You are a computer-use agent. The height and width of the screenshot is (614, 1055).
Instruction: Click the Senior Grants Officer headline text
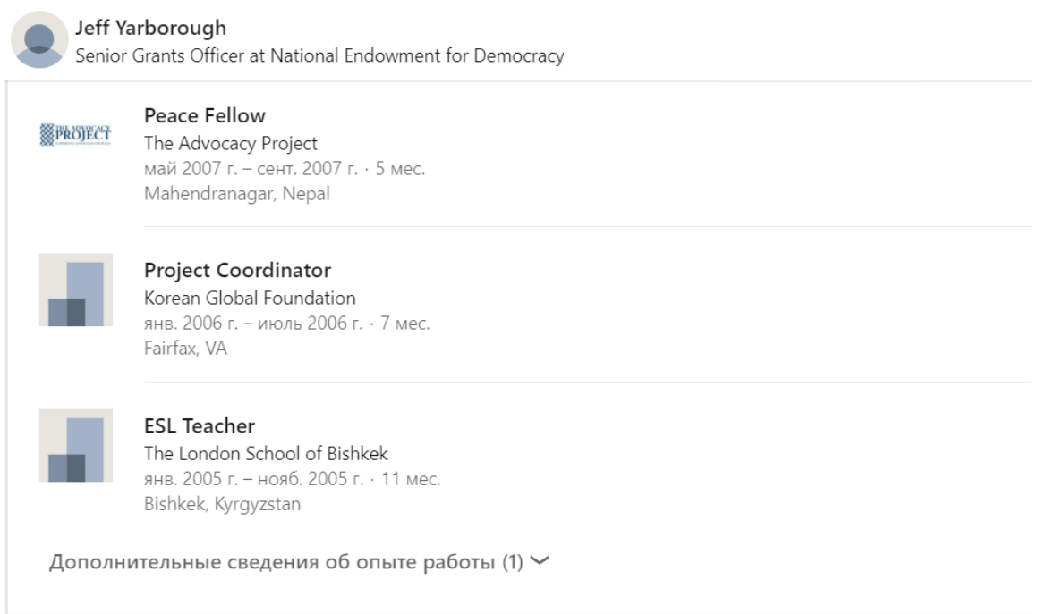pos(319,55)
